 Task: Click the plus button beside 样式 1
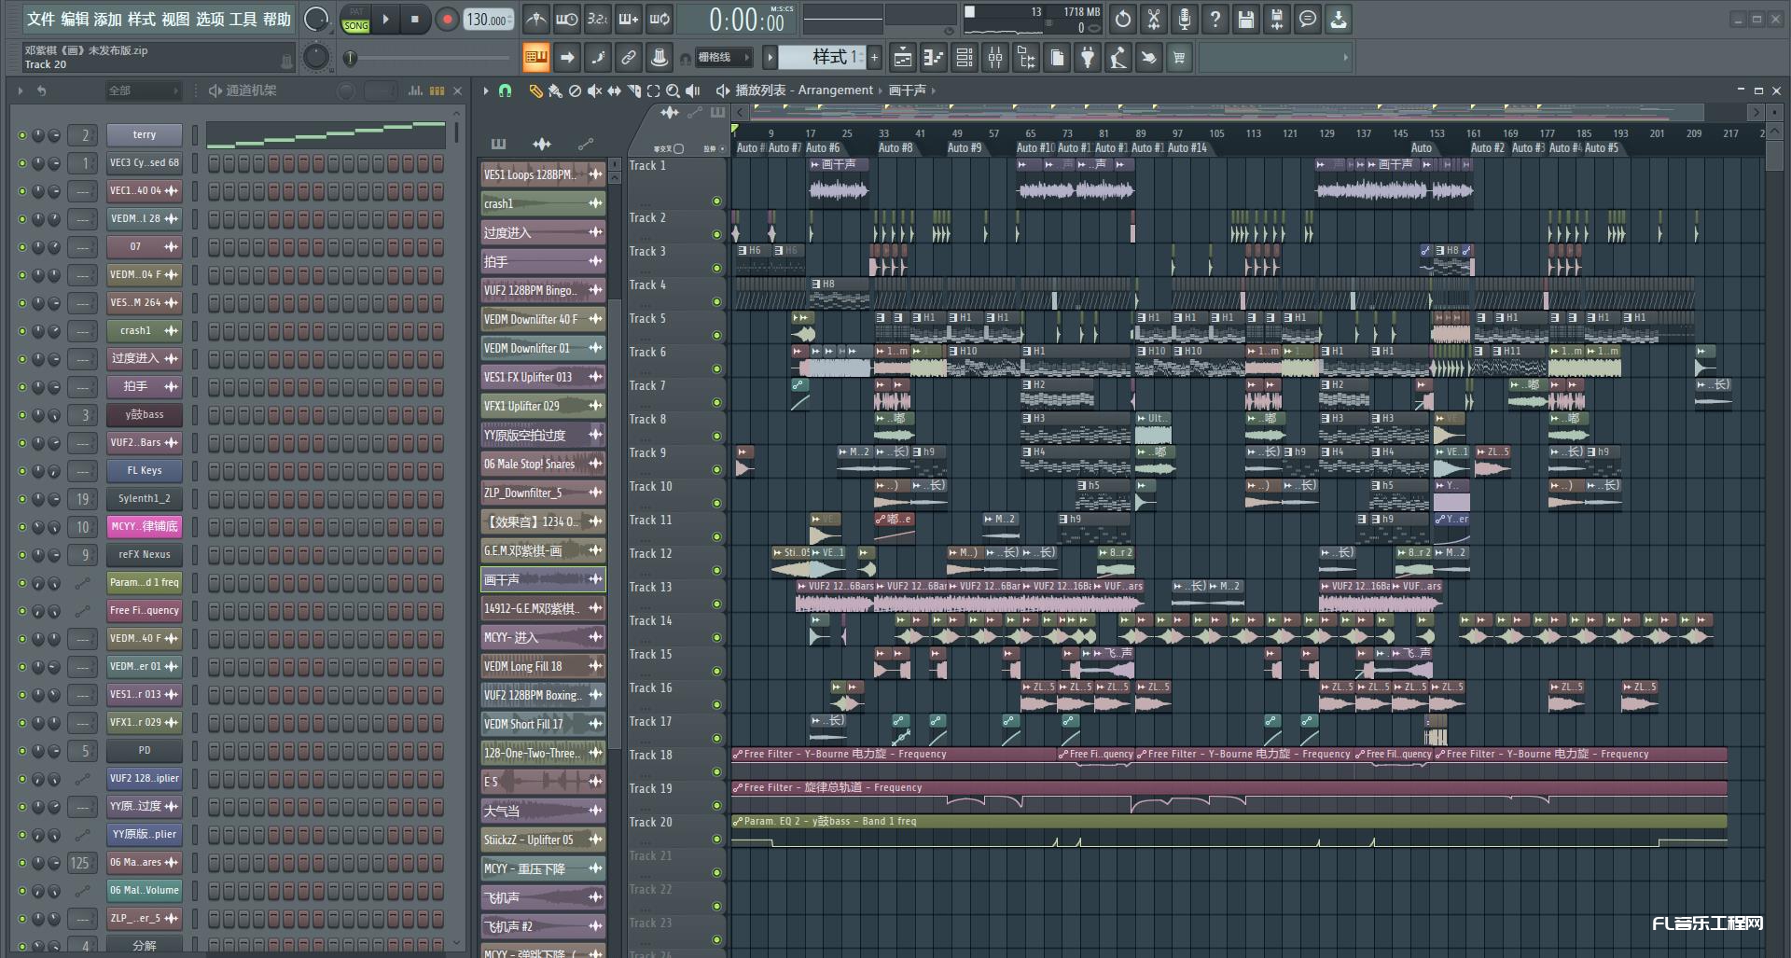click(x=874, y=58)
